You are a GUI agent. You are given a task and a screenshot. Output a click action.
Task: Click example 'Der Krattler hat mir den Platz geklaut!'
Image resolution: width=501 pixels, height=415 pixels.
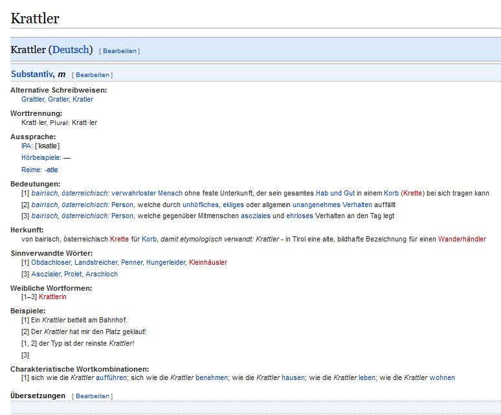(89, 331)
